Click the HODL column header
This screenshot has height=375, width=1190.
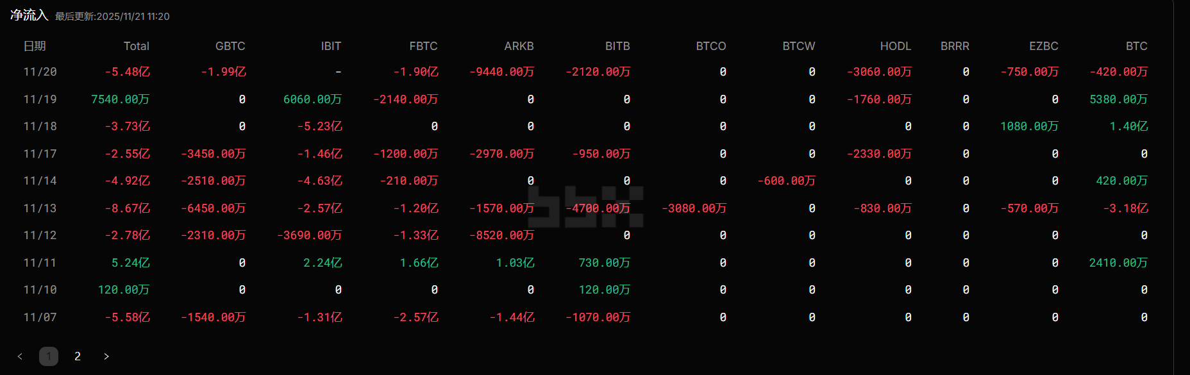pyautogui.click(x=895, y=46)
